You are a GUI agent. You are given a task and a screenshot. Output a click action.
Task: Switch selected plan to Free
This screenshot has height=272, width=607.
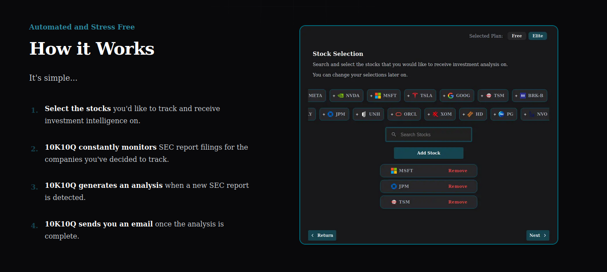(517, 36)
